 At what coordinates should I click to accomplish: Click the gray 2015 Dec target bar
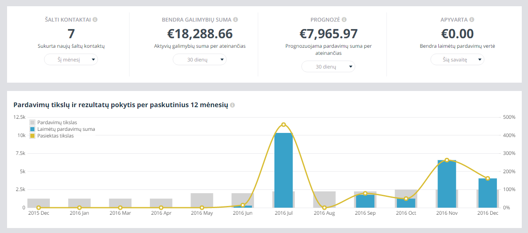[x=39, y=203]
